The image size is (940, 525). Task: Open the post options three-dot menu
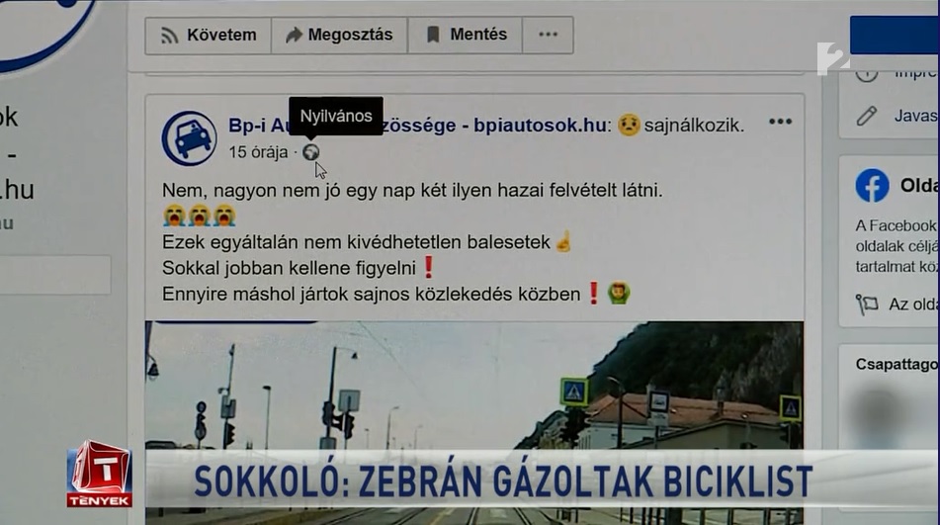(x=780, y=122)
